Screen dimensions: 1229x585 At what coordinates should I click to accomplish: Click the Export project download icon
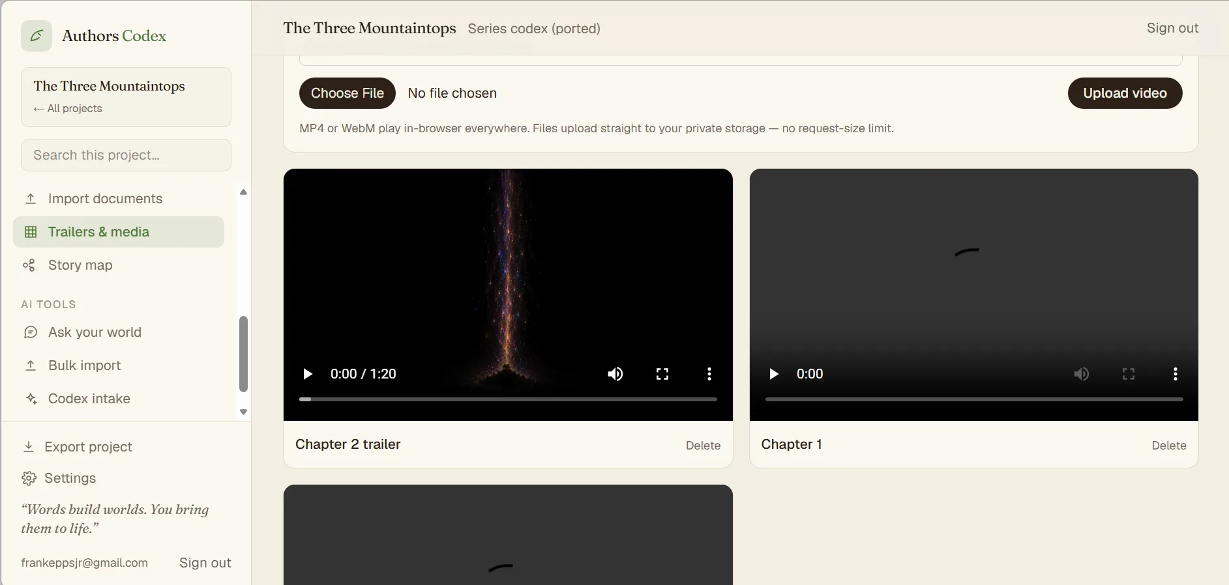[x=29, y=447]
